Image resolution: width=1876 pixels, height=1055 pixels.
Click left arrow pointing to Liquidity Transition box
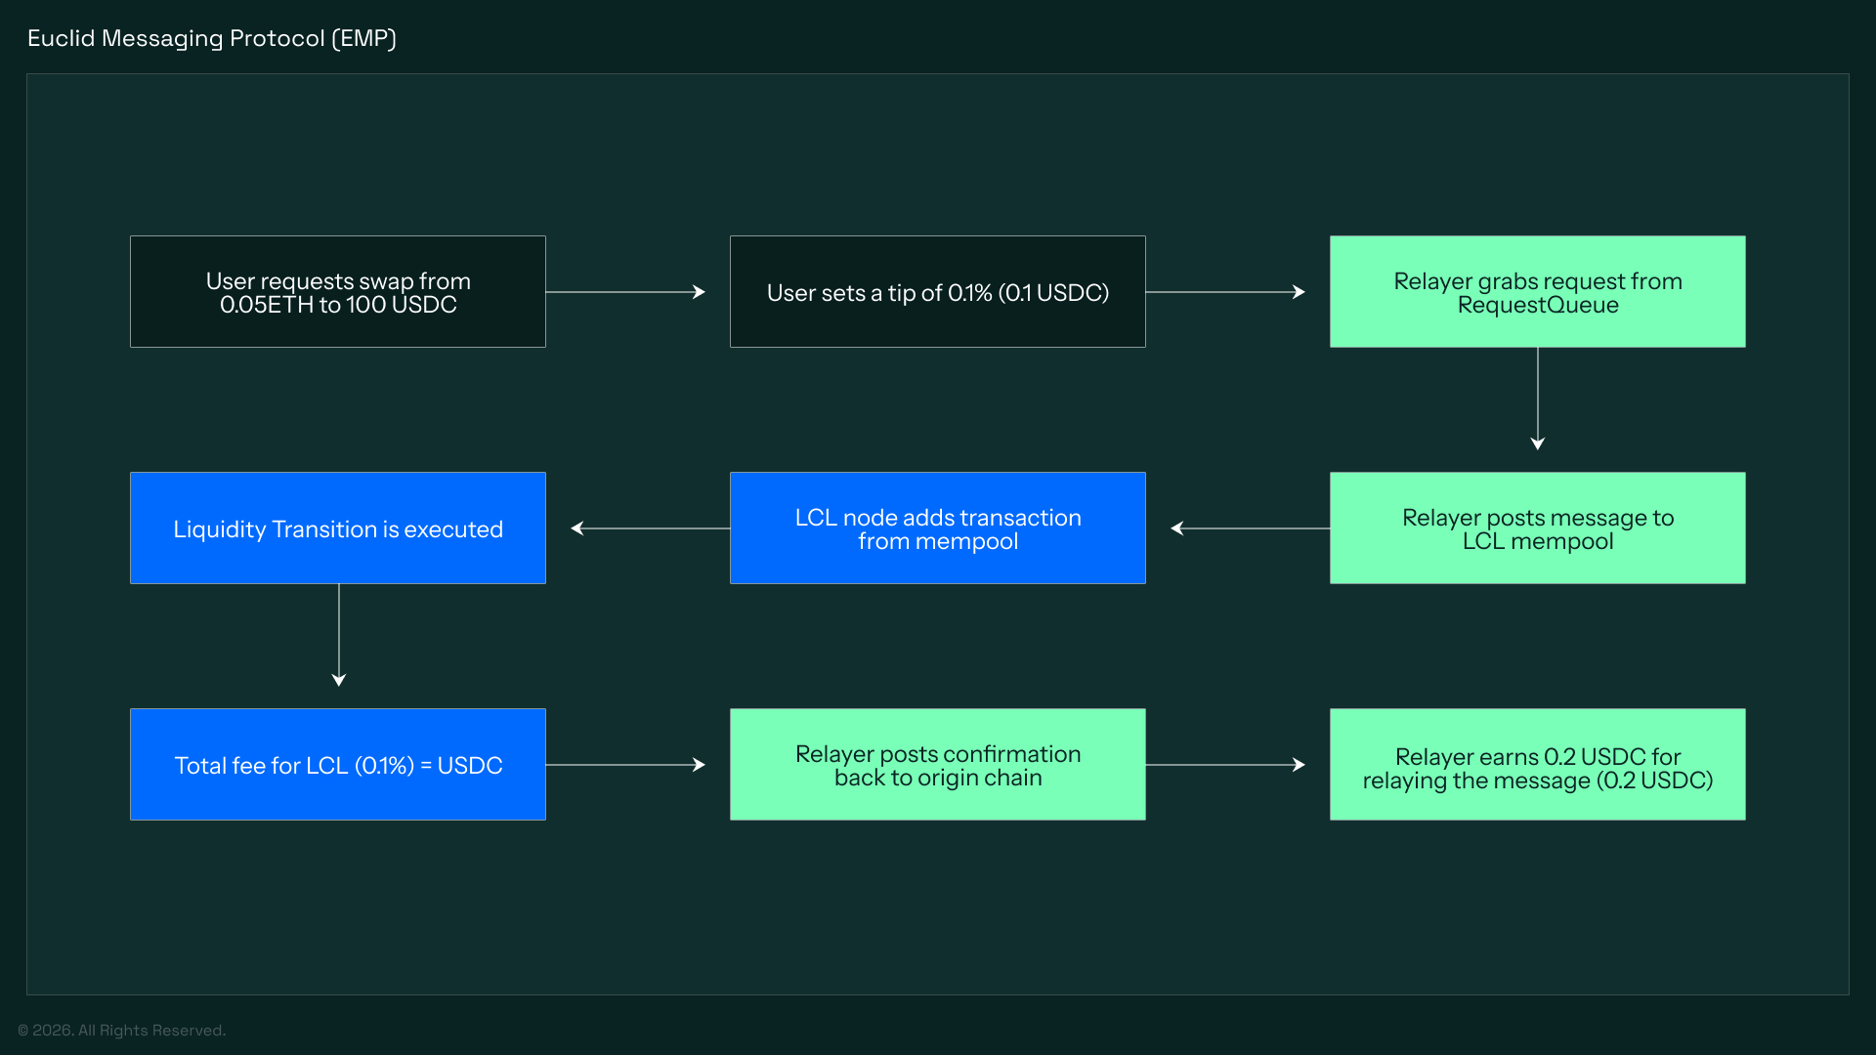tap(651, 528)
